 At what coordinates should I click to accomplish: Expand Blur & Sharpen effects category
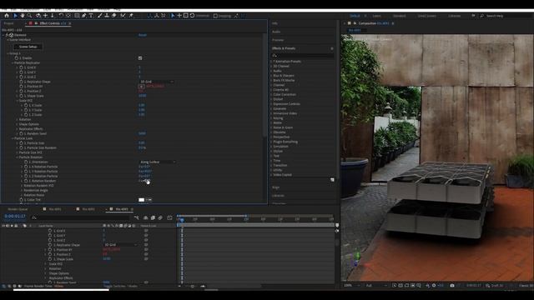point(271,76)
